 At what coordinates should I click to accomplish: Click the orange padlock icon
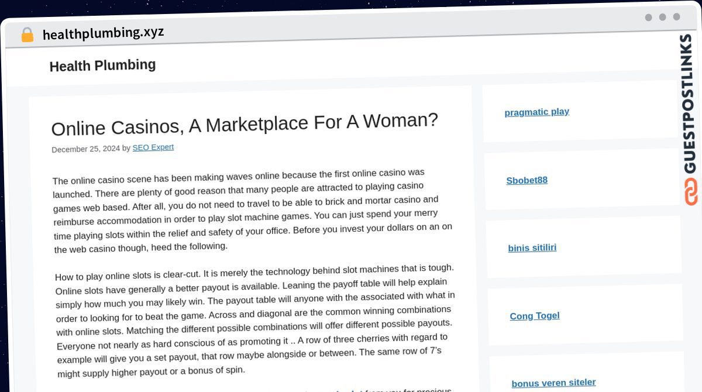[x=27, y=35]
